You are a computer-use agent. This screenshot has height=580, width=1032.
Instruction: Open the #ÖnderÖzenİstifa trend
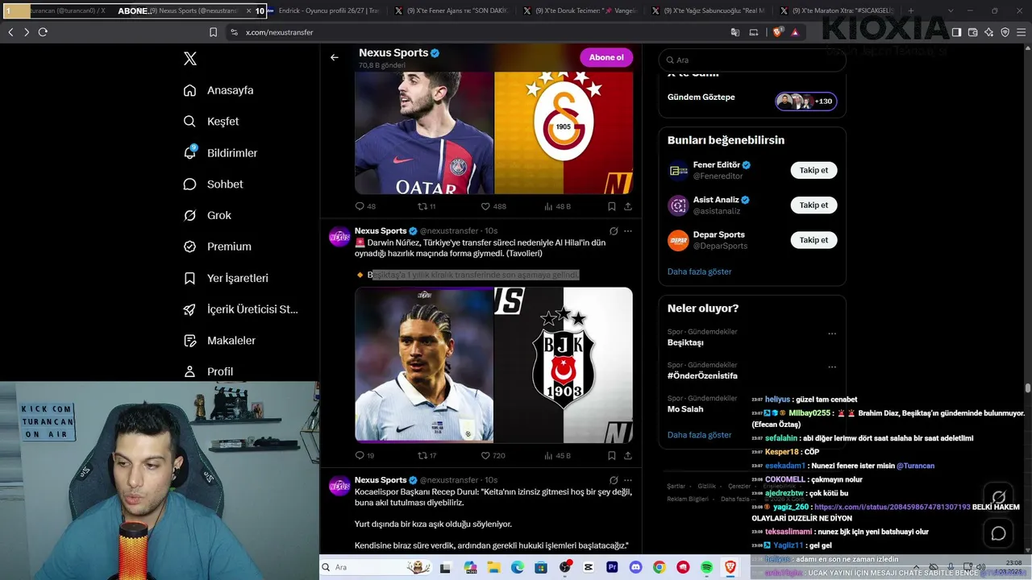point(702,375)
